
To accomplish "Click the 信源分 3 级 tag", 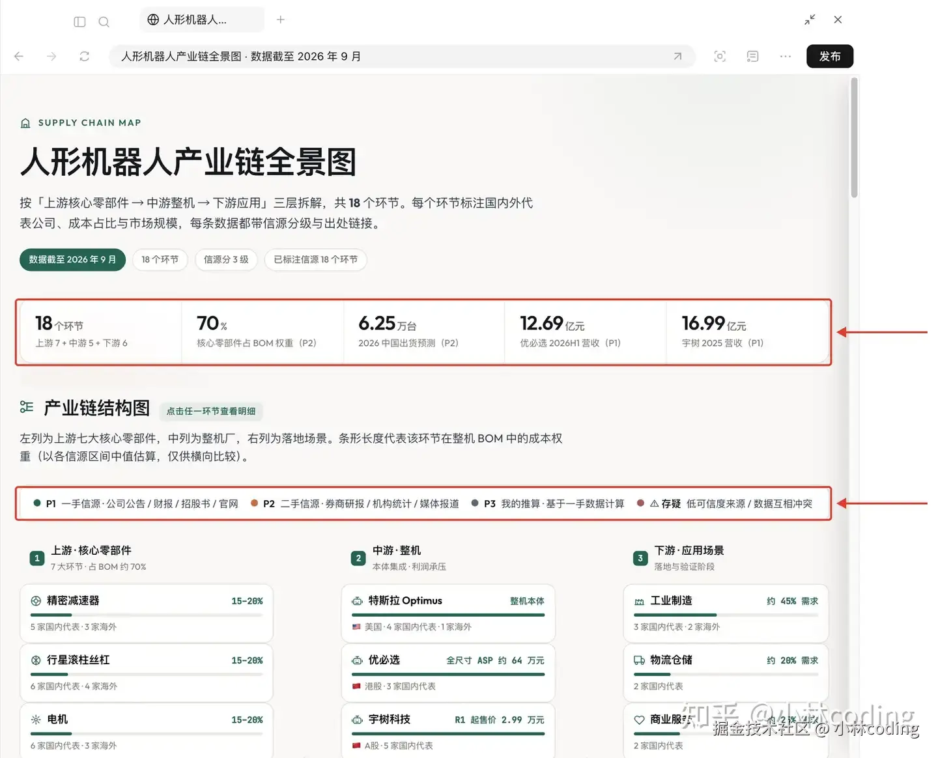I will tap(226, 259).
